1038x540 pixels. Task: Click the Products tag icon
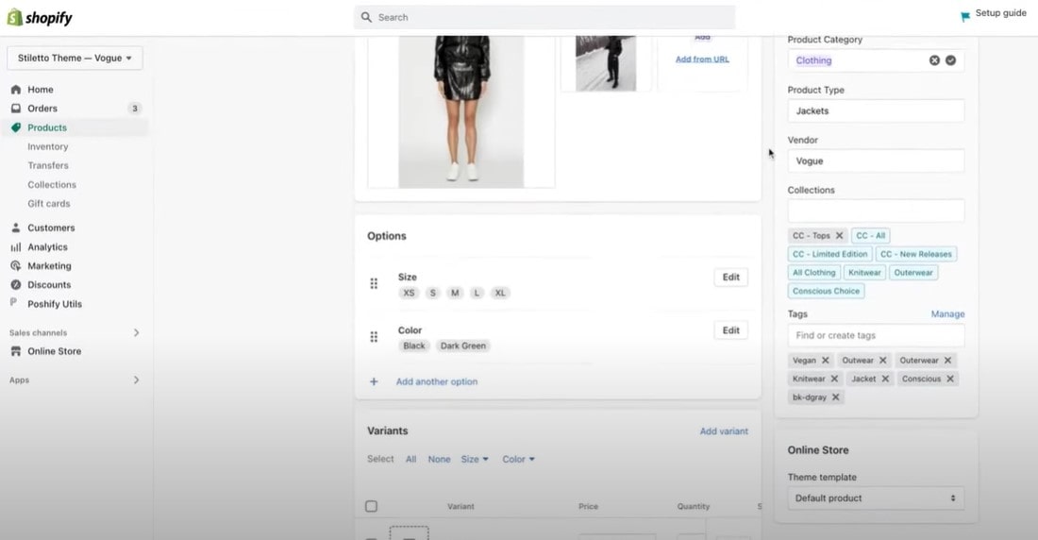point(16,127)
